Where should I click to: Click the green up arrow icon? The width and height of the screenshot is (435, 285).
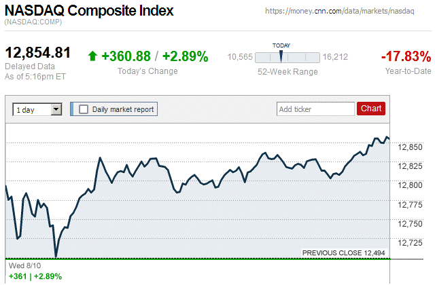pos(92,56)
